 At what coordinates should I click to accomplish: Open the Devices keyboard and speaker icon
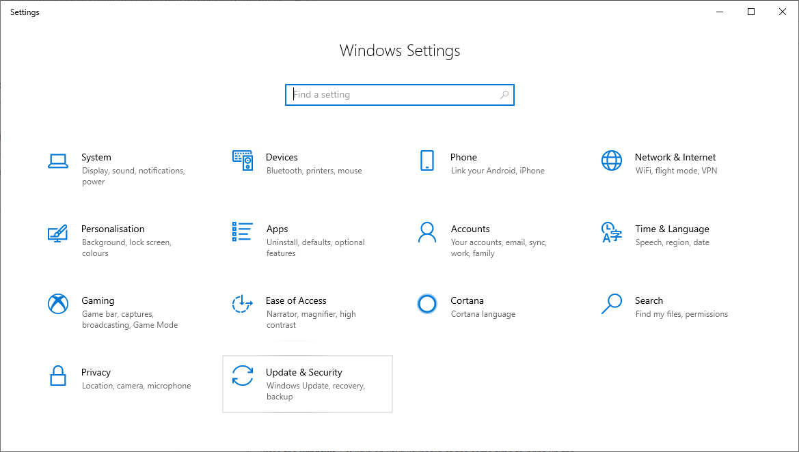[243, 160]
